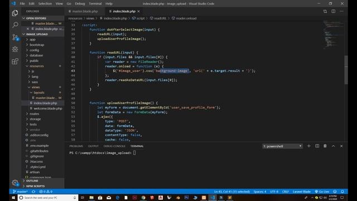Open master.blade.php under the layouts folder
The height and width of the screenshot is (201, 357).
click(46, 98)
